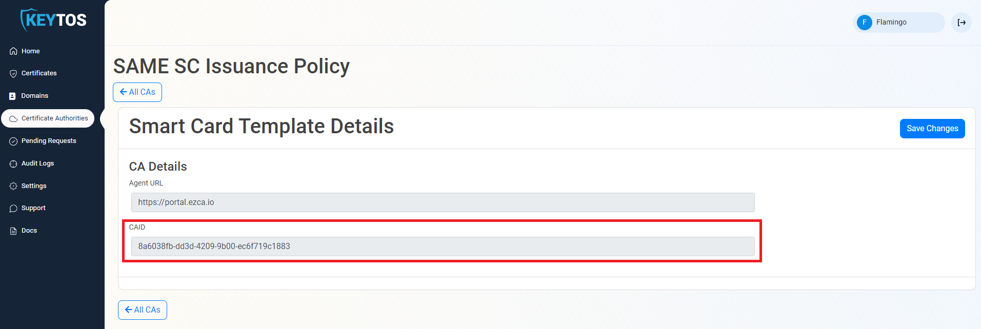The image size is (981, 329).
Task: Click the top All CAs back button
Action: (137, 92)
